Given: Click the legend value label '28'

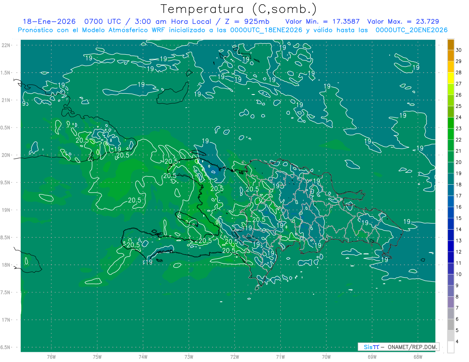Looking at the screenshot, I should 459,73.
